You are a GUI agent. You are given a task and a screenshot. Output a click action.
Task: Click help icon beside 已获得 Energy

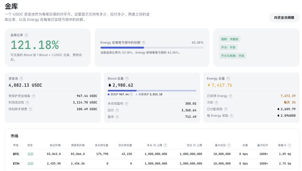[231, 95]
